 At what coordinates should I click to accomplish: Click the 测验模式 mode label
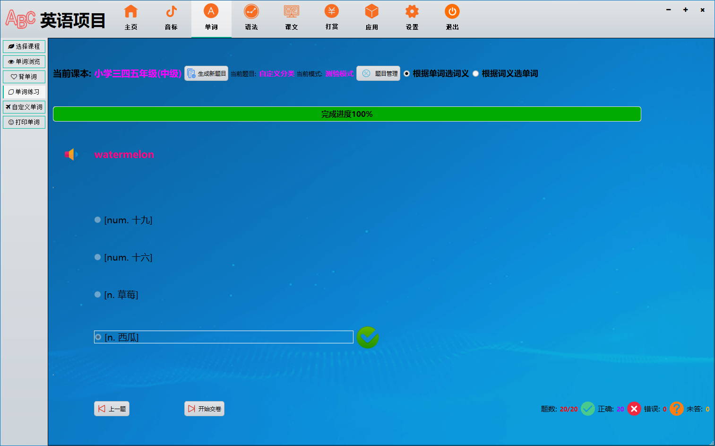tap(339, 74)
